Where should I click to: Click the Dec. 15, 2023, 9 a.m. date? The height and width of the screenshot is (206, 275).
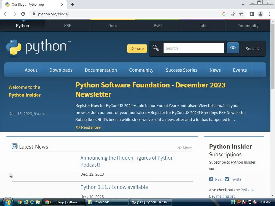[27, 114]
